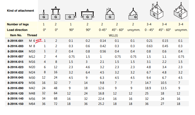Click the 3-4 leg symmetric box diagram
The height and width of the screenshot is (115, 195).
pyautogui.click(x=157, y=10)
